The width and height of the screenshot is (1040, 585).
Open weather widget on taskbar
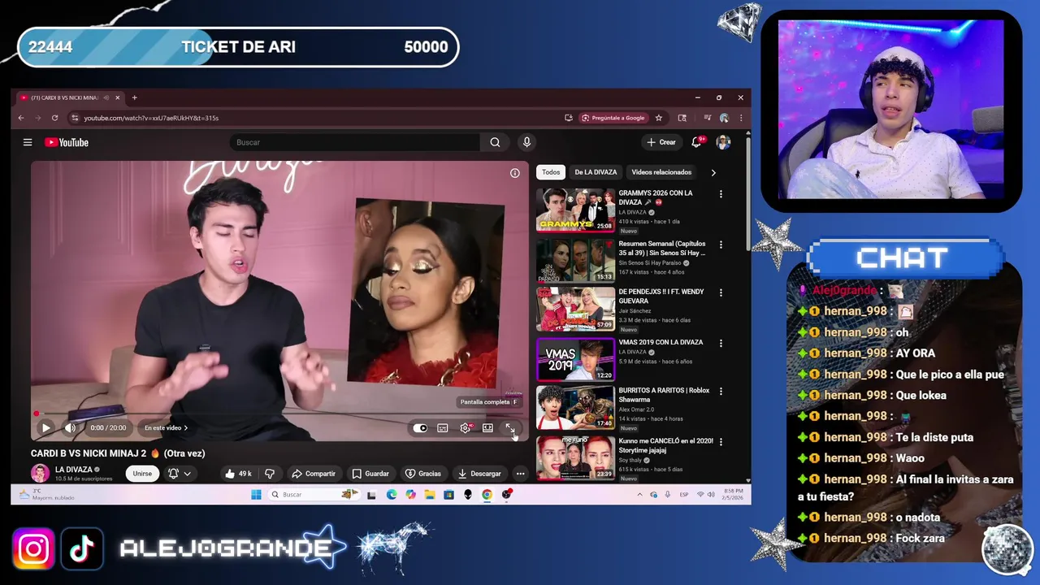click(x=46, y=494)
